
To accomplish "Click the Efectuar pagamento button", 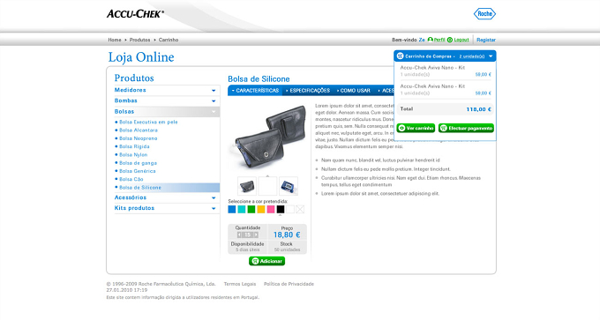I will (466, 128).
